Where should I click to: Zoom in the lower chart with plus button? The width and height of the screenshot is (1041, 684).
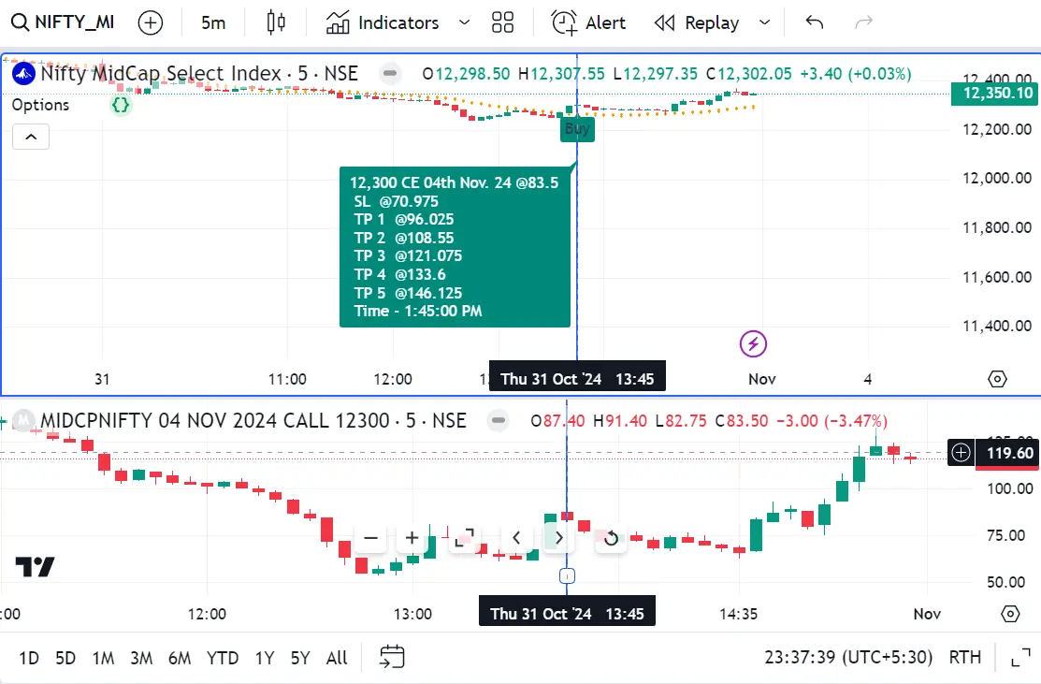click(412, 538)
